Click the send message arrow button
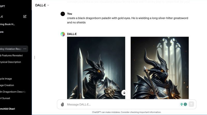207x115 pixels. [191, 104]
